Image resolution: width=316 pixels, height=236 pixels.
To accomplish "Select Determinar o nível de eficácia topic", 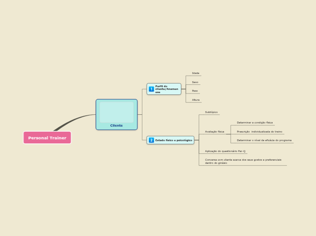I will (264, 140).
